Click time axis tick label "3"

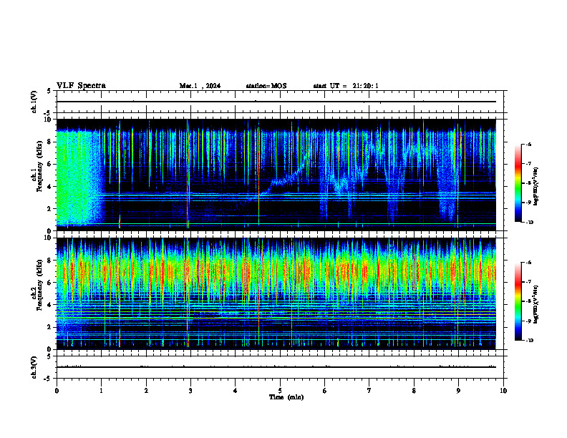pyautogui.click(x=190, y=391)
